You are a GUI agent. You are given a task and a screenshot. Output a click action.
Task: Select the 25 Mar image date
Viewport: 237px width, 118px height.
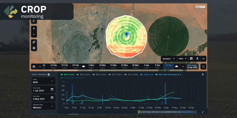point(124,66)
